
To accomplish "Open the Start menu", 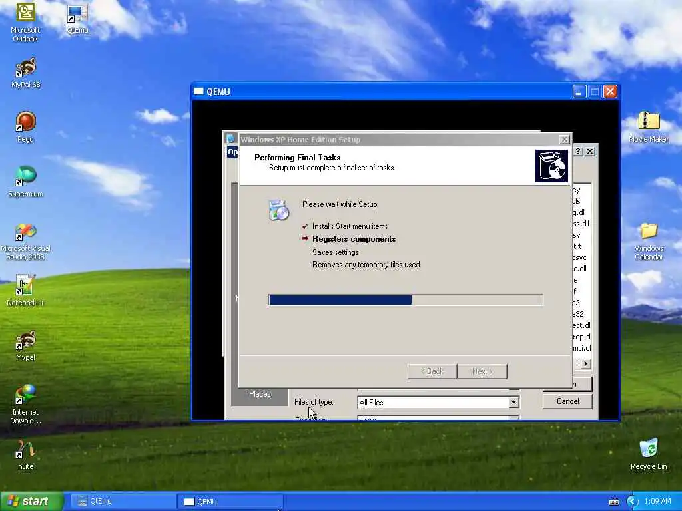I will tap(32, 502).
